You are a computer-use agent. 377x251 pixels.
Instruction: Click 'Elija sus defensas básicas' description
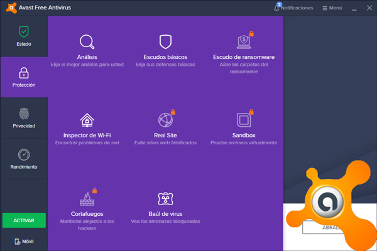(x=165, y=65)
